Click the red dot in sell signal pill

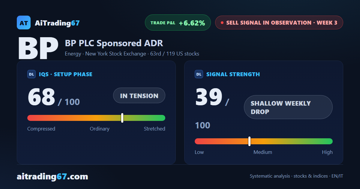[222, 22]
